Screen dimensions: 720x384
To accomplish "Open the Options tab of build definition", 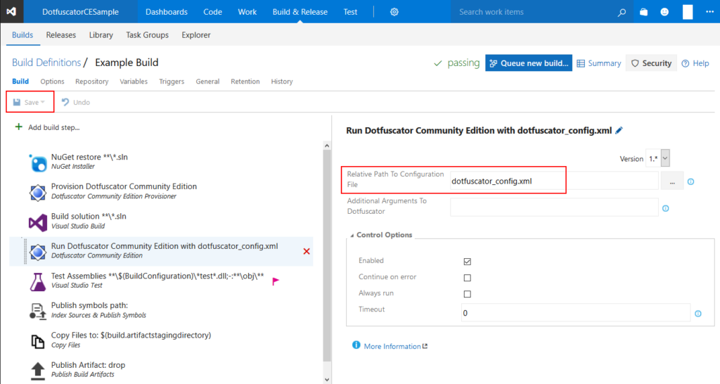I will coord(52,82).
